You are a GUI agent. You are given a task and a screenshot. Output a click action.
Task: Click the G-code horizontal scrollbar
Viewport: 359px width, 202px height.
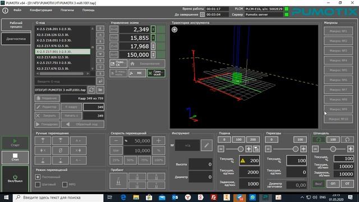pyautogui.click(x=62, y=74)
